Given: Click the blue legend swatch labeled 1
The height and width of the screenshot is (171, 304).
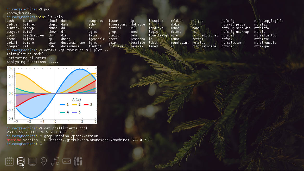Looking at the screenshot, I should tap(62, 105).
